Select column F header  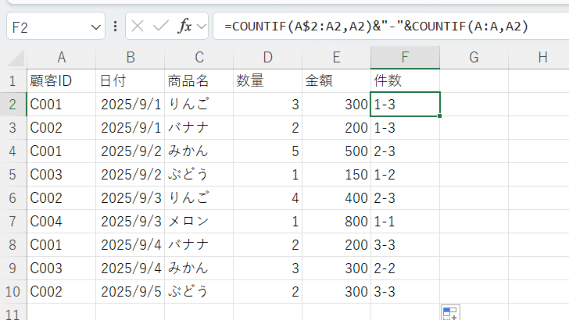tap(406, 57)
